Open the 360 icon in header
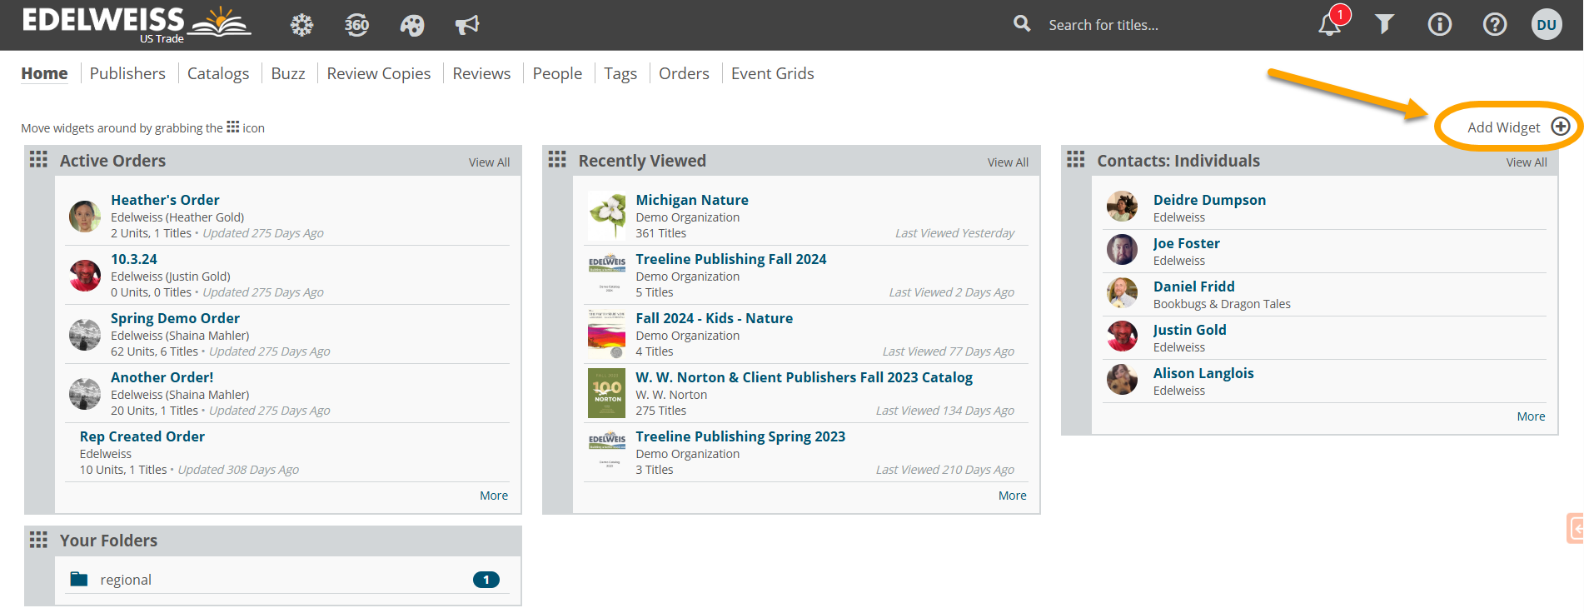1584x613 pixels. [x=356, y=25]
